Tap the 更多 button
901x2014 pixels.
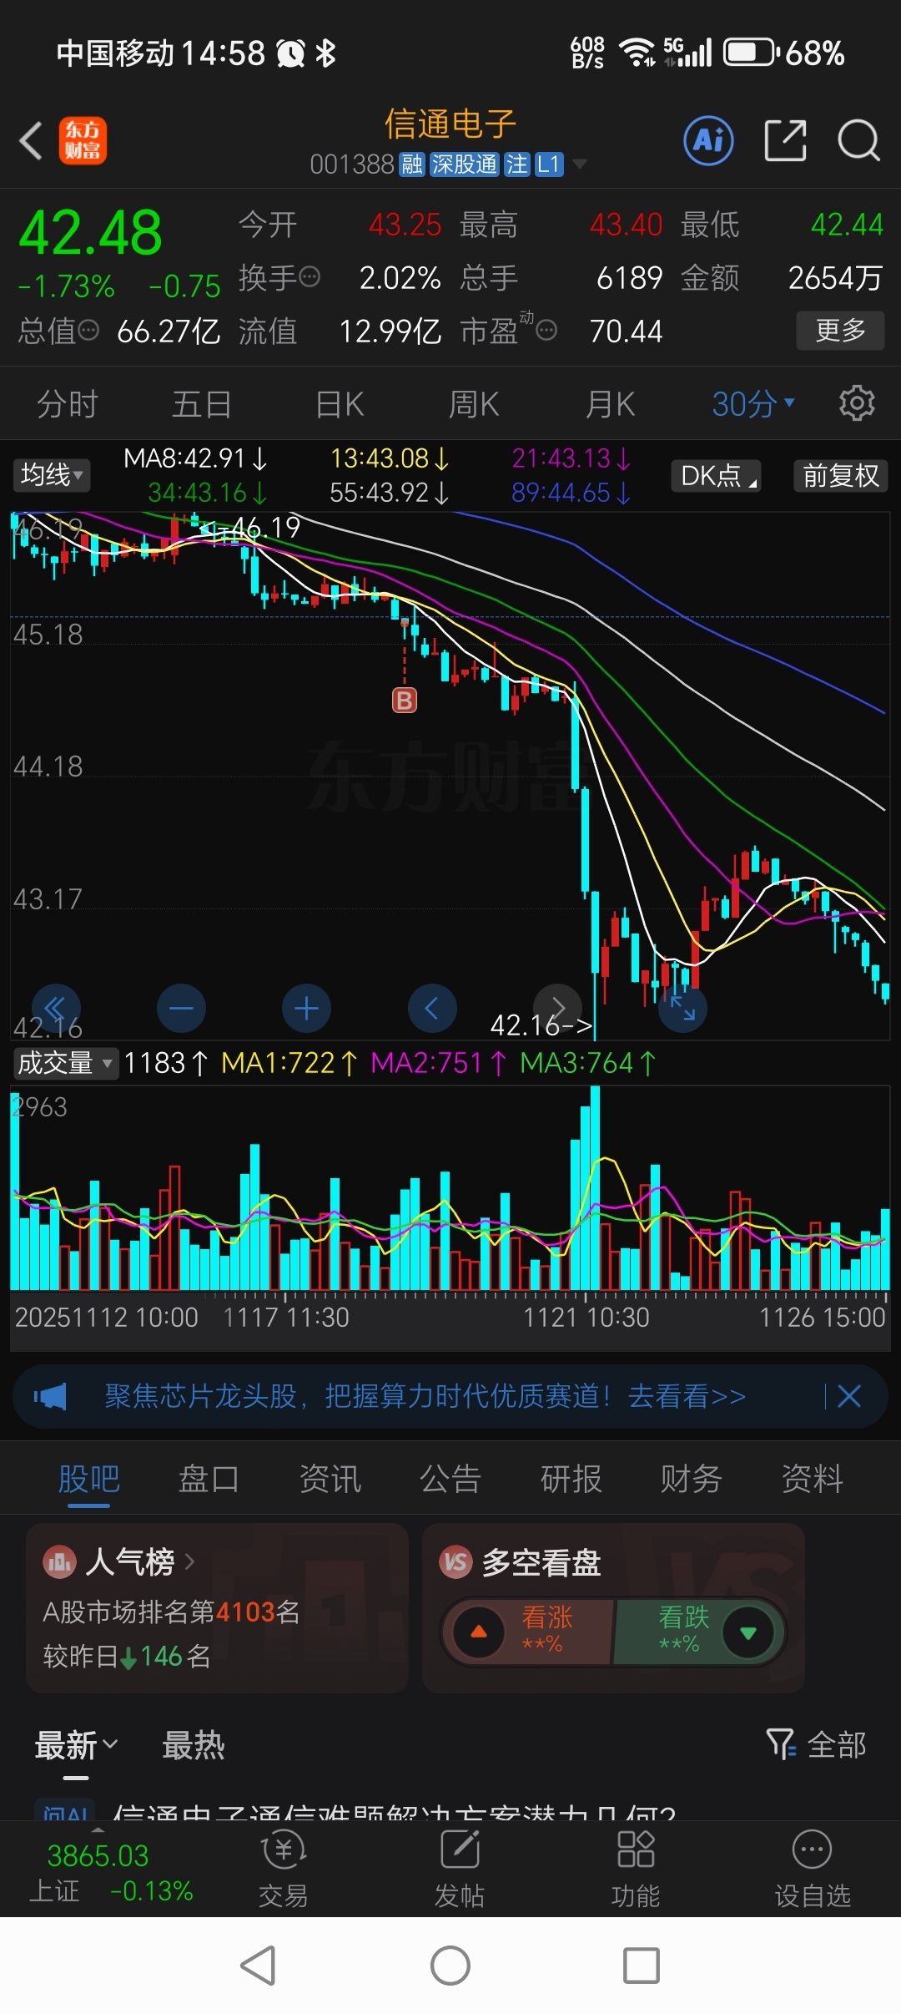coord(840,331)
